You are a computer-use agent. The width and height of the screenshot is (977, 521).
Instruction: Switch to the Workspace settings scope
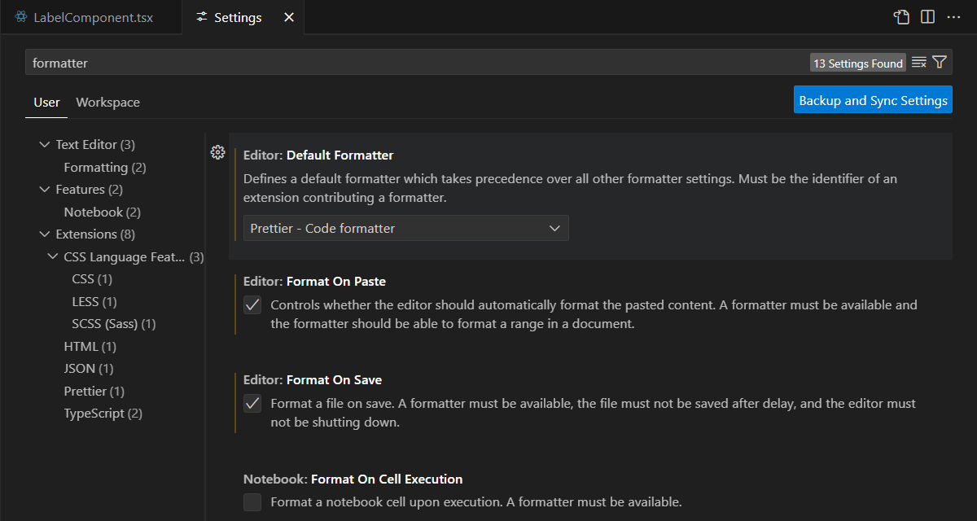[x=107, y=103]
